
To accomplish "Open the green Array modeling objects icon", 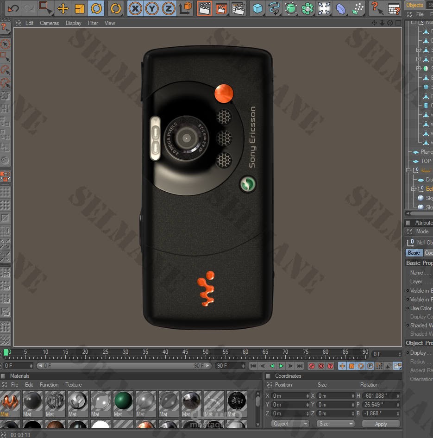I will pos(307,8).
